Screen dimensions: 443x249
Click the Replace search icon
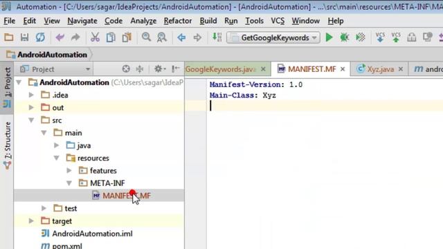point(161,37)
